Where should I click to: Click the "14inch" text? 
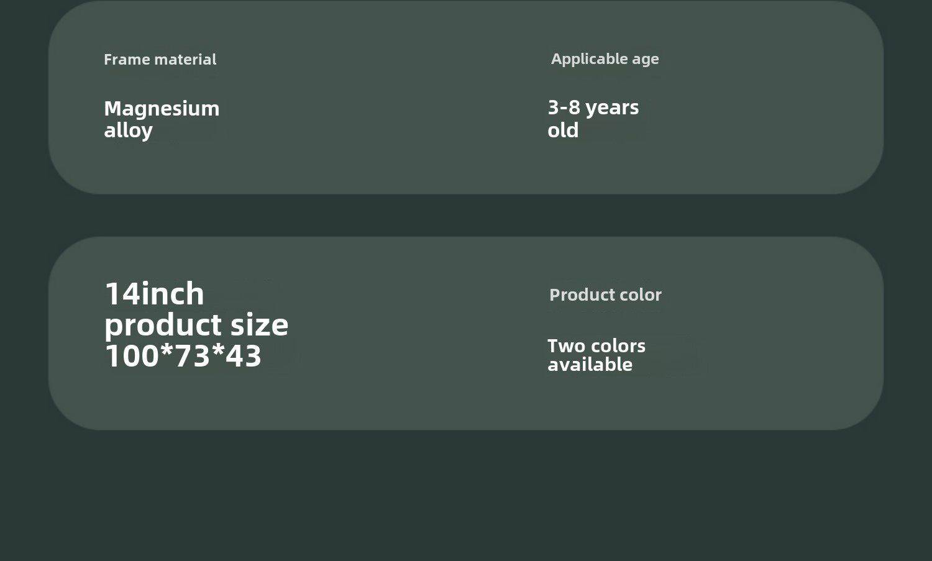pos(154,294)
